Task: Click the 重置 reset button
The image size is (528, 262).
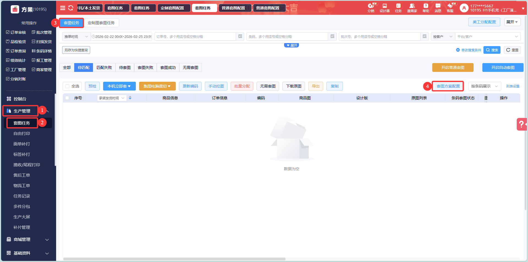Action: (512, 50)
